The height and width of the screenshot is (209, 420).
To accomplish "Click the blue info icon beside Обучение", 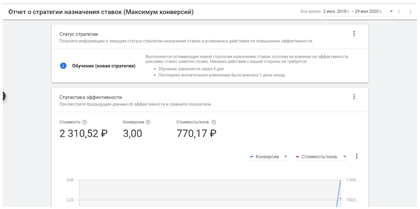I will click(x=63, y=66).
